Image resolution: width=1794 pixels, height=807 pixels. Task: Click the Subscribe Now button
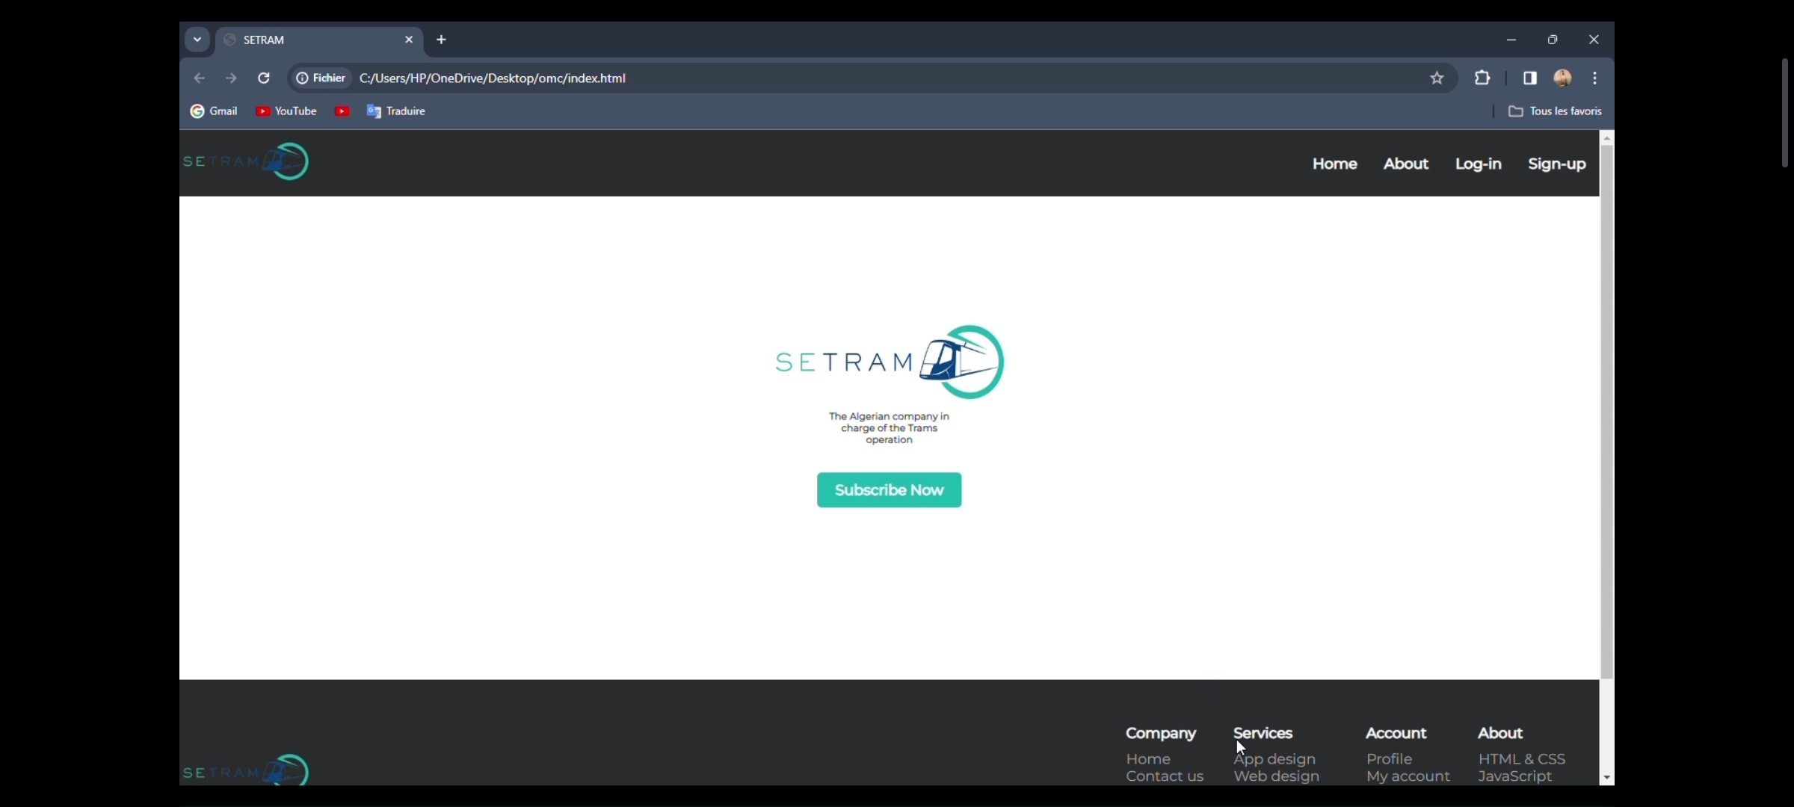click(889, 490)
